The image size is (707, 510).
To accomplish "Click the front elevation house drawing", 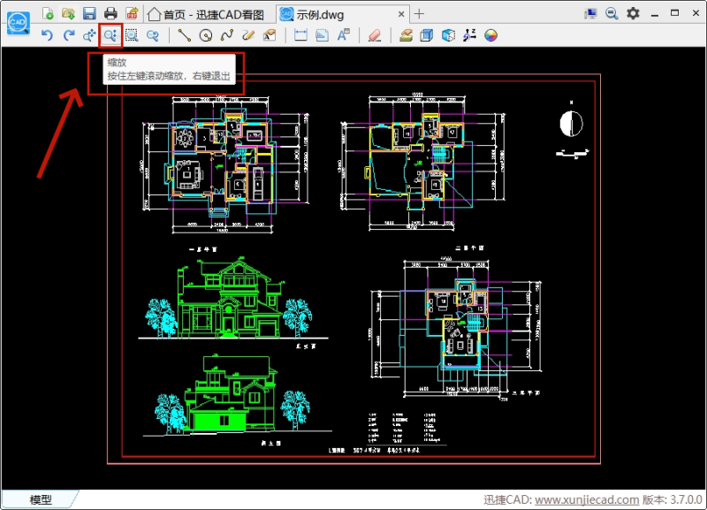I will pyautogui.click(x=230, y=299).
